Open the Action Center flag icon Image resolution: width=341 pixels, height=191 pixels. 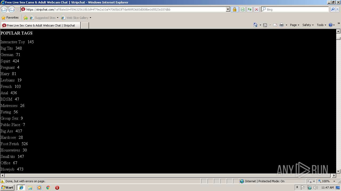click(303, 188)
